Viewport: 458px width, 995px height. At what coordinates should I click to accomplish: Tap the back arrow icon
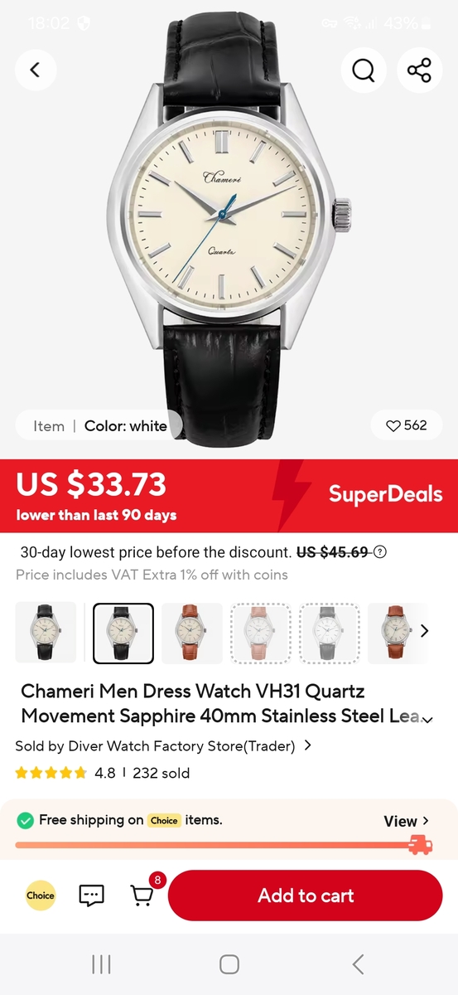(35, 70)
